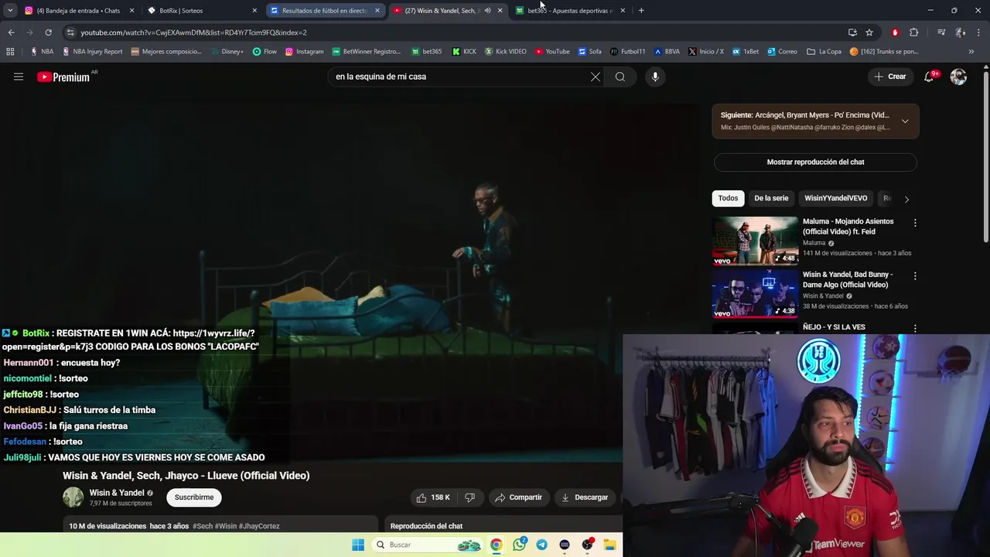
Task: Mute the Wisin & Yandel tab audio
Action: pos(487,11)
